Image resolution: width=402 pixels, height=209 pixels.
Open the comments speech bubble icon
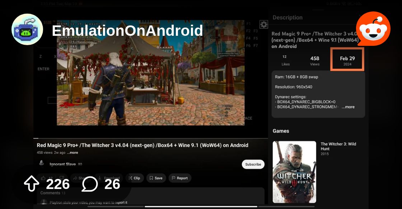90,184
